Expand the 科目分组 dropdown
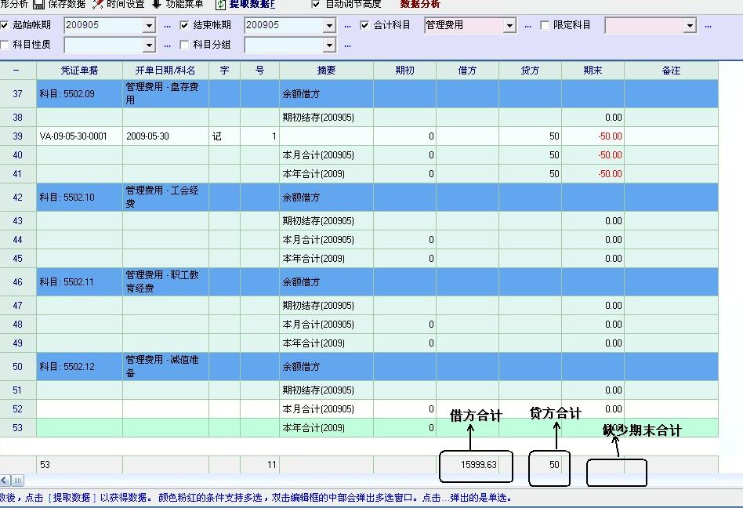Screen dimensions: 743x508 click(329, 45)
